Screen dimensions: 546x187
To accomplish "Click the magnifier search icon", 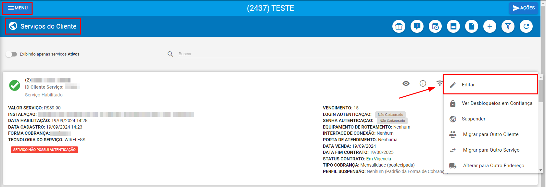I will (170, 54).
